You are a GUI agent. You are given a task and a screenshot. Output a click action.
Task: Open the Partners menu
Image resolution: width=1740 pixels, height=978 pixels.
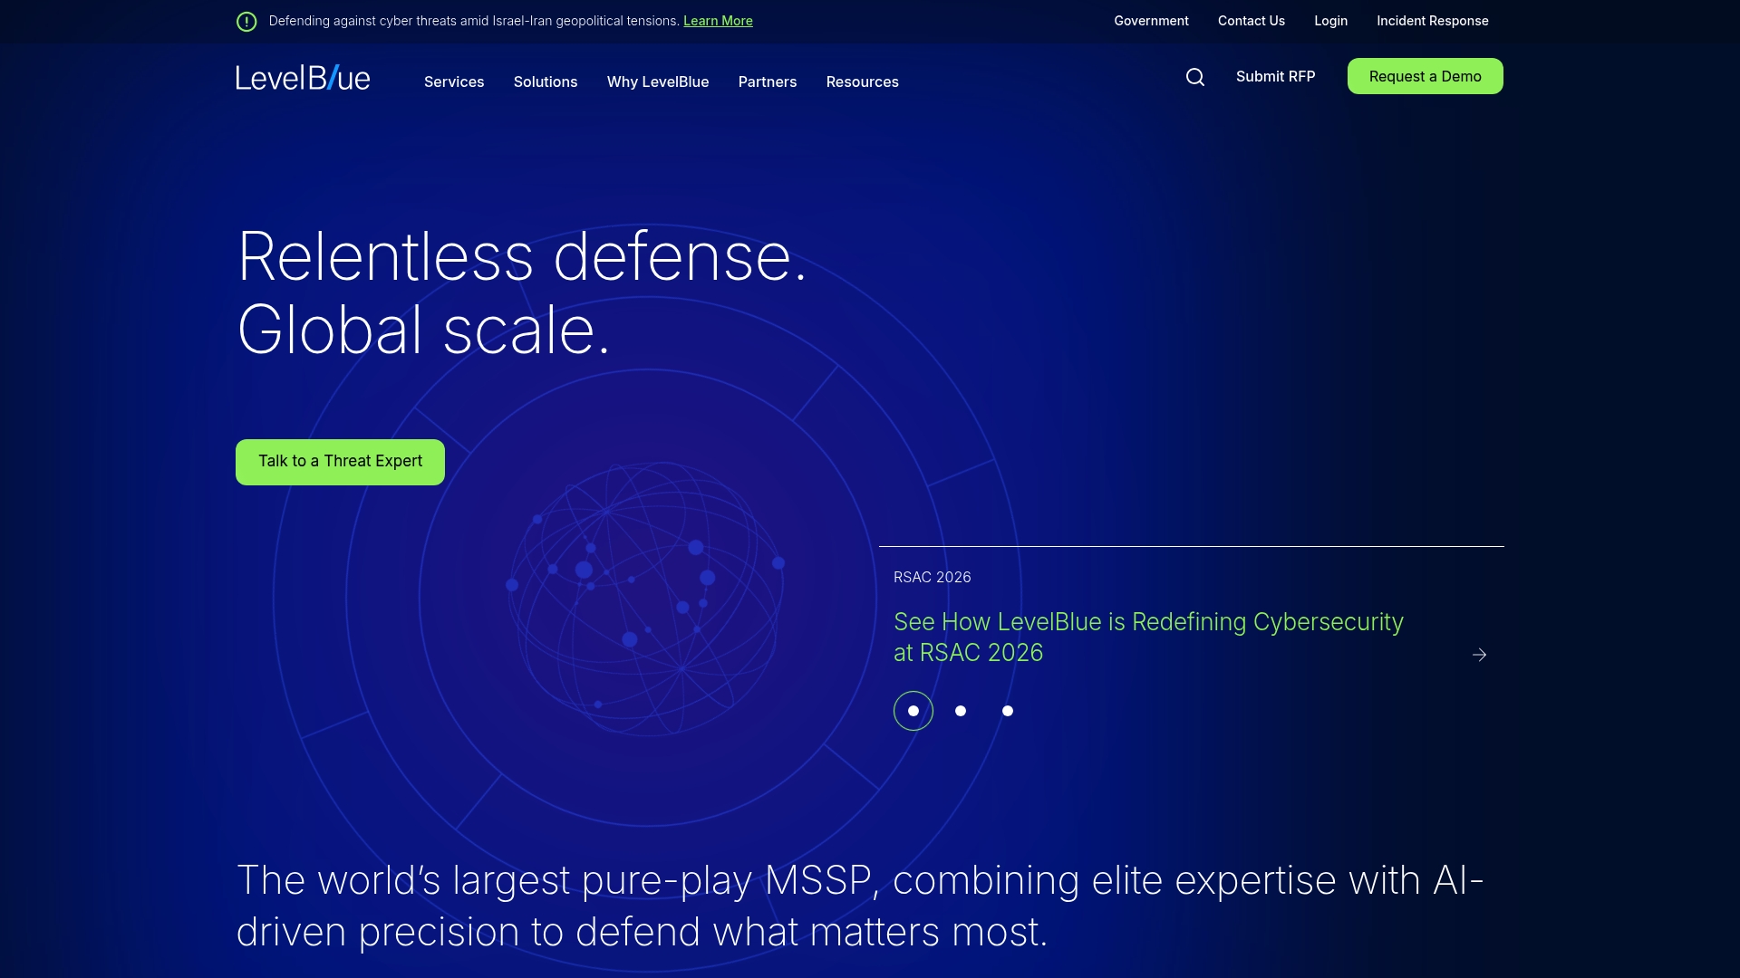[x=768, y=81]
